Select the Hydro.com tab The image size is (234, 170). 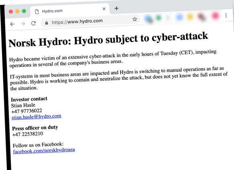click(x=70, y=10)
